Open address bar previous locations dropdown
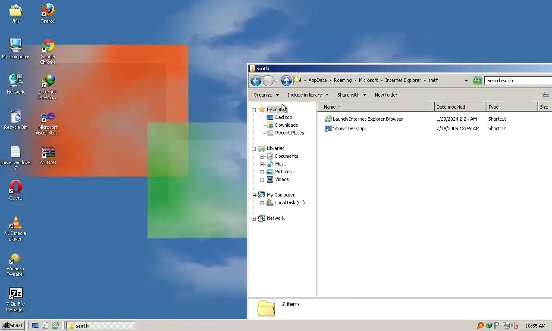The image size is (552, 331). pos(466,81)
